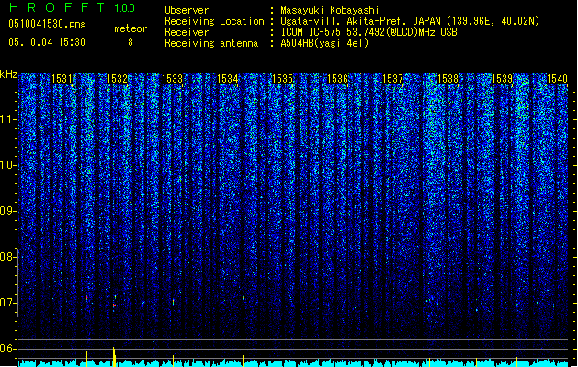This screenshot has width=578, height=367.
Task: Click the 'meteor' label
Action: [x=130, y=28]
